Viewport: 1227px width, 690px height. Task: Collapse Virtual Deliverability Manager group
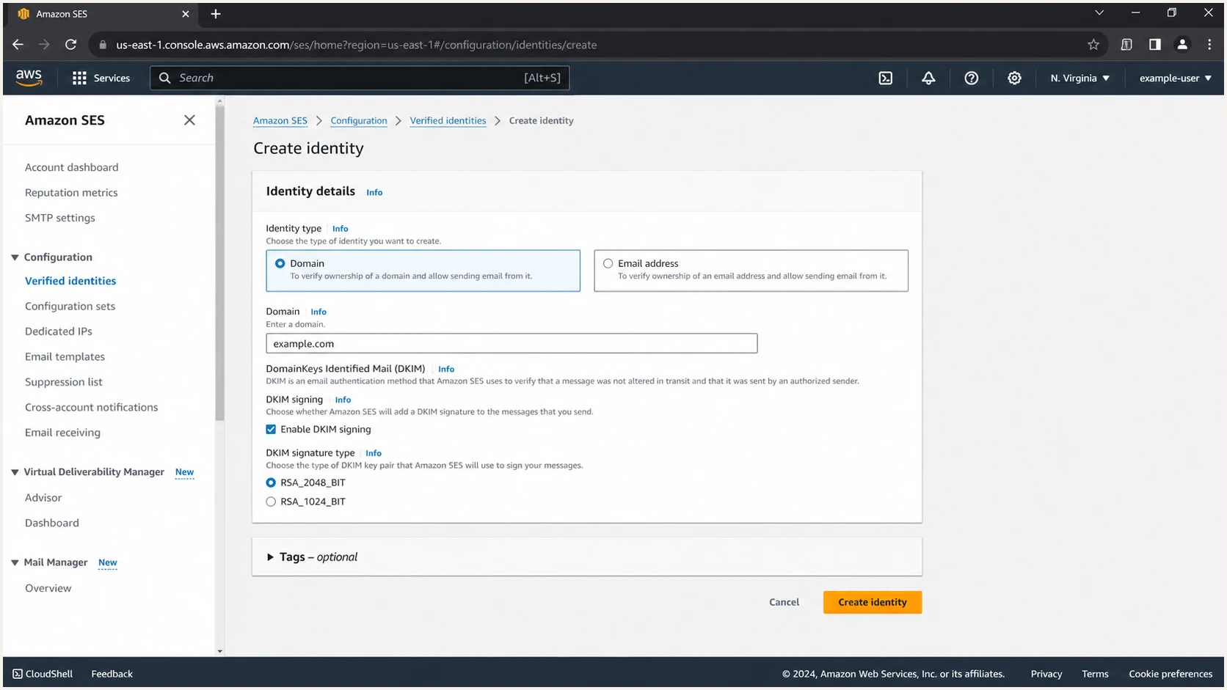point(15,472)
